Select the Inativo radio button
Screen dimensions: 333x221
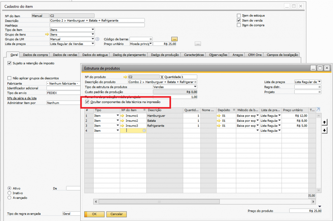pos(9,193)
